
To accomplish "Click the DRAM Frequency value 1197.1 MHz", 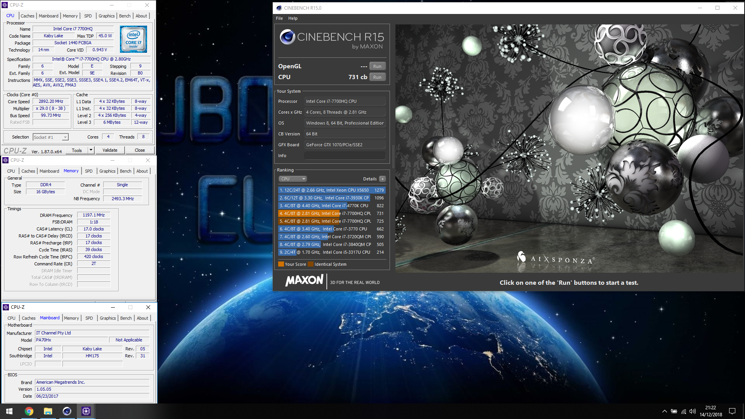I will (94, 215).
